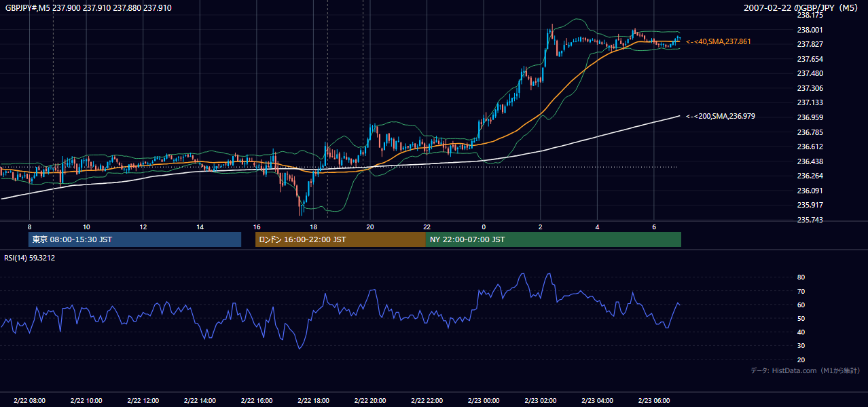The width and height of the screenshot is (868, 407).
Task: Click RSI axis level 80
Action: [801, 277]
